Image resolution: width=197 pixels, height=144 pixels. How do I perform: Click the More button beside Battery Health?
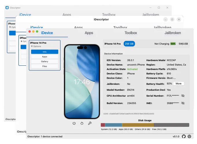(x=178, y=84)
